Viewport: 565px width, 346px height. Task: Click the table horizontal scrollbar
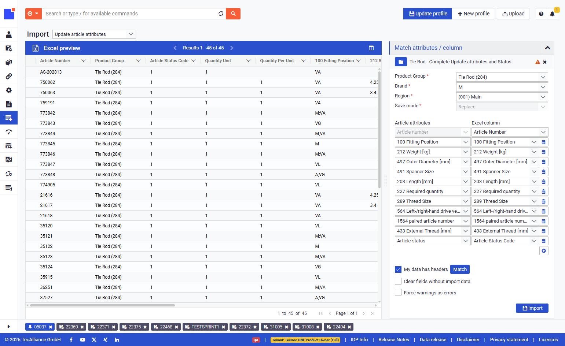[102, 305]
